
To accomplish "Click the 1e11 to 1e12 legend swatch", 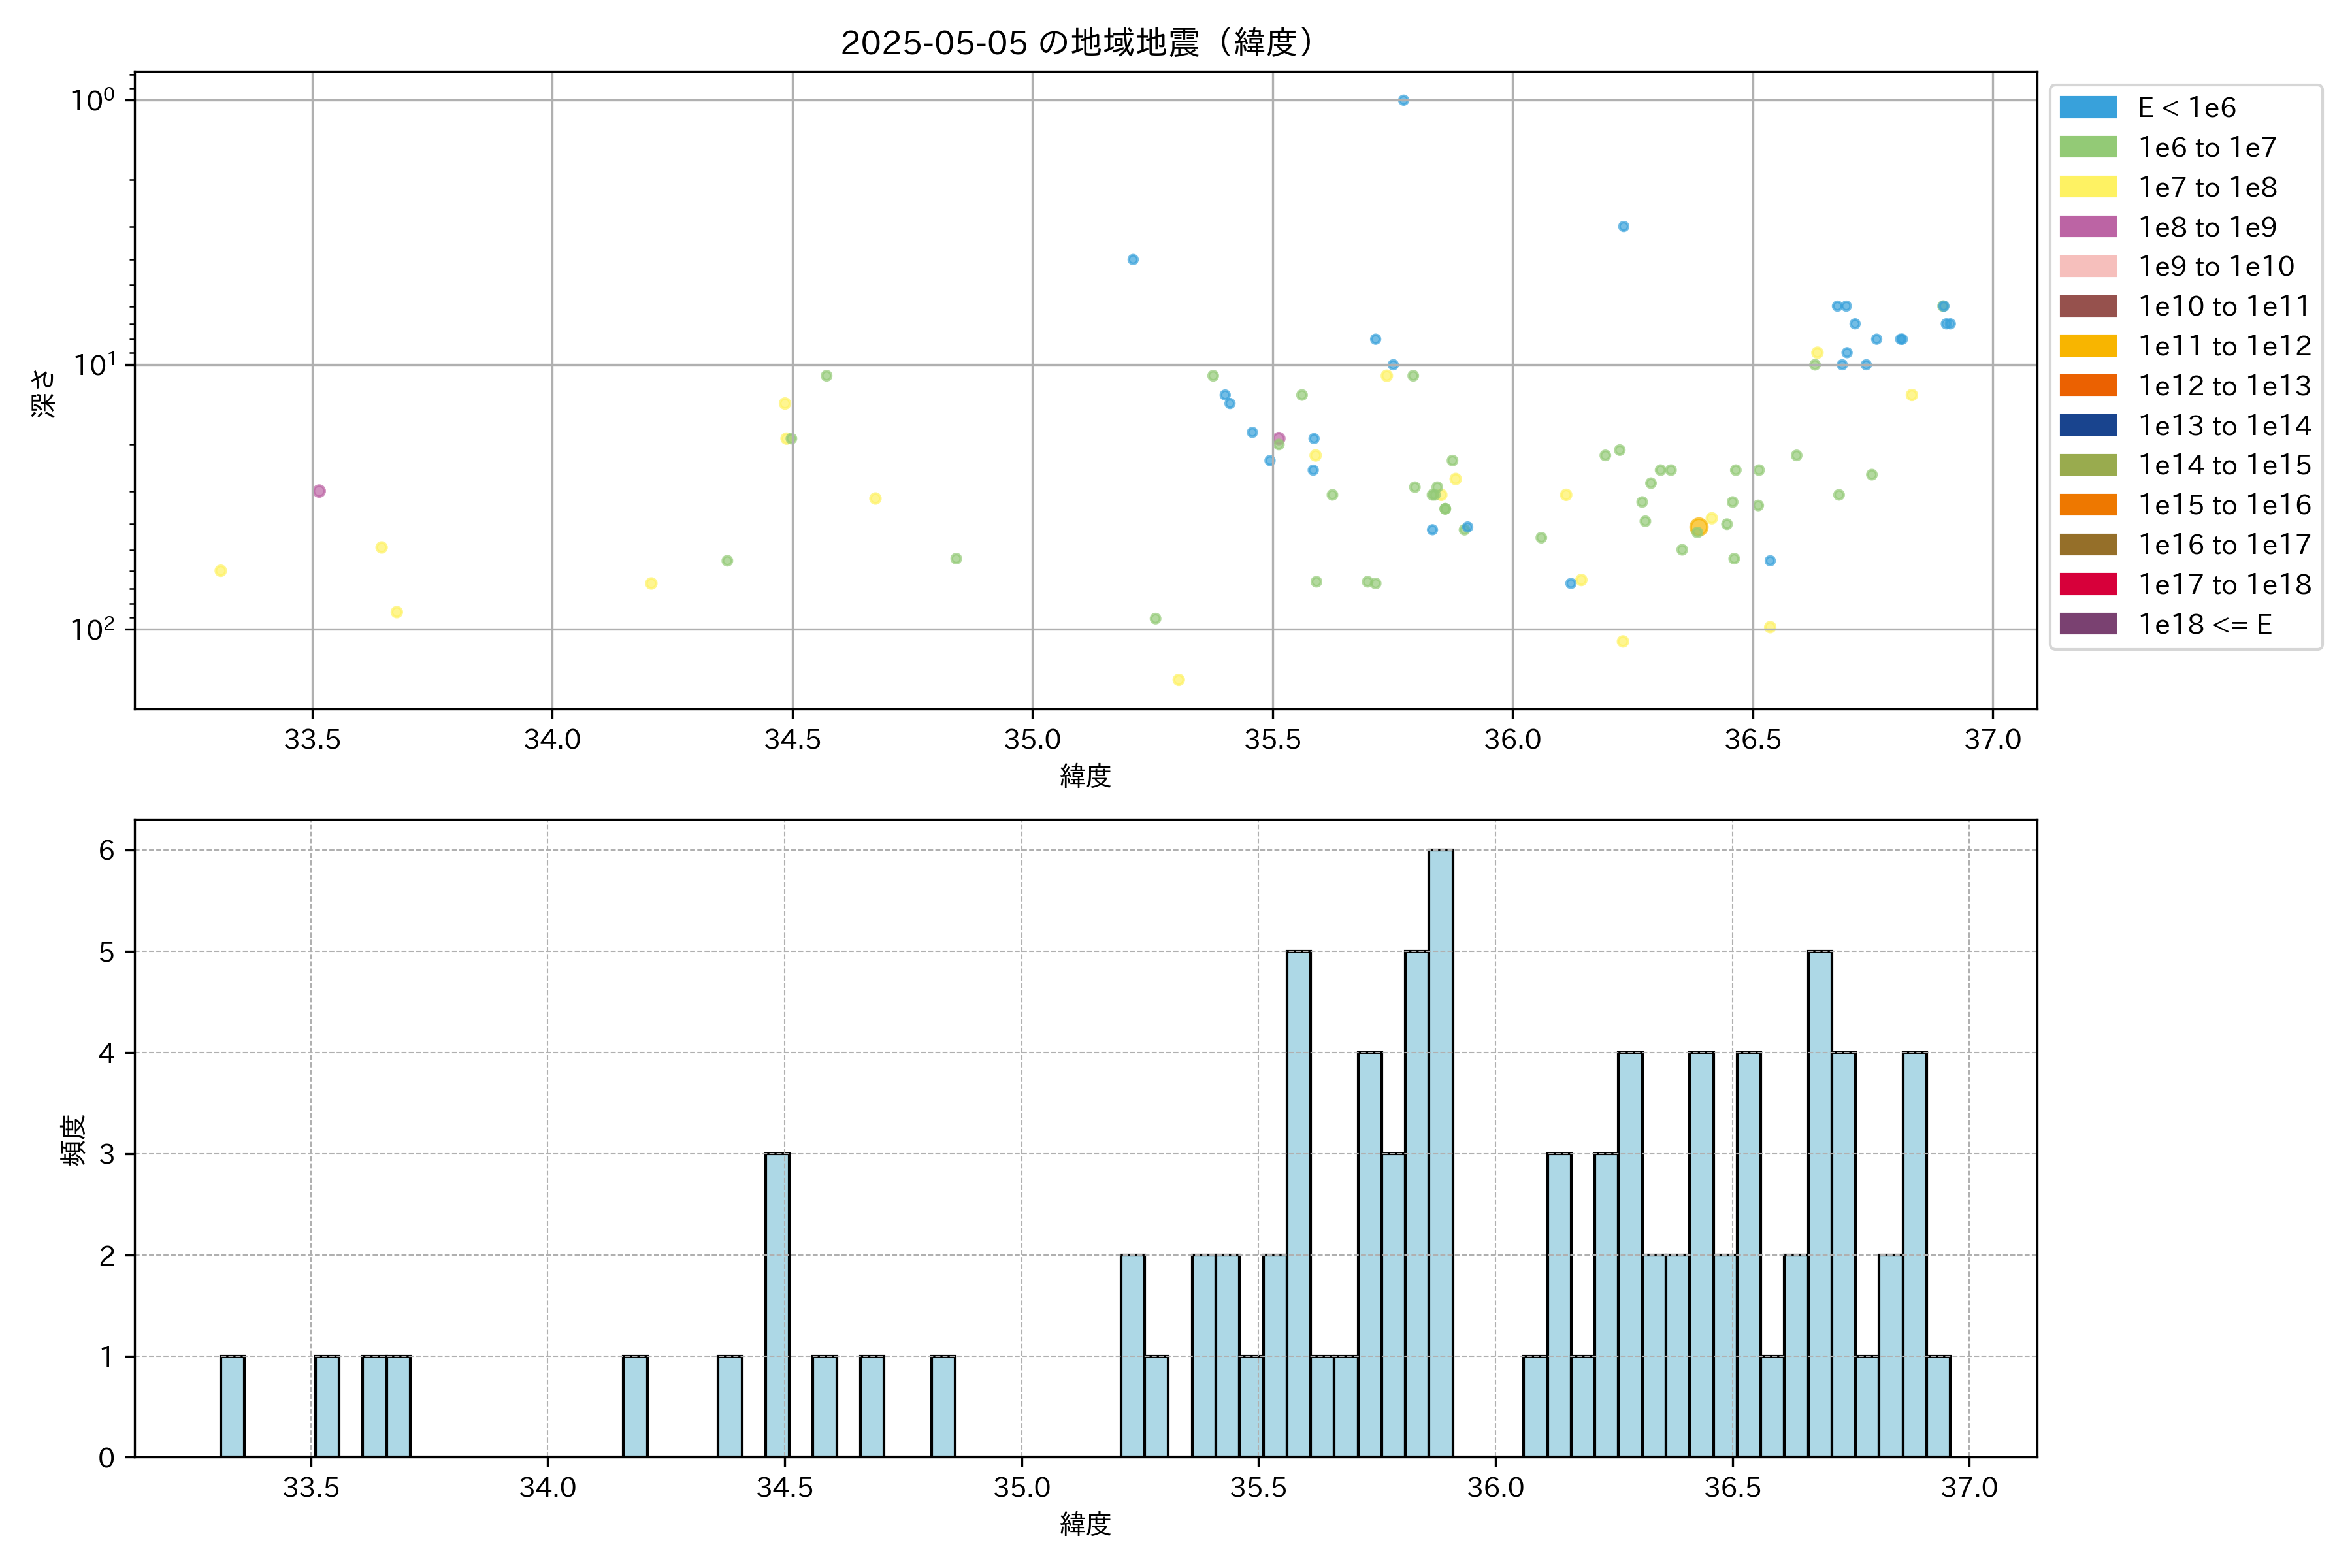I will click(x=2088, y=346).
